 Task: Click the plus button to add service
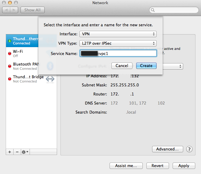pyautogui.click(x=10, y=152)
